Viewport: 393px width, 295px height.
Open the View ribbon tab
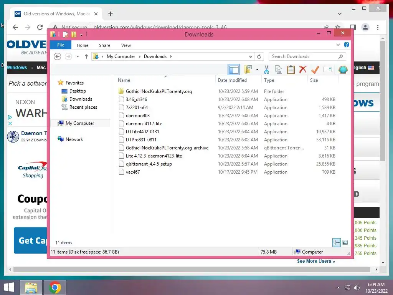click(126, 45)
